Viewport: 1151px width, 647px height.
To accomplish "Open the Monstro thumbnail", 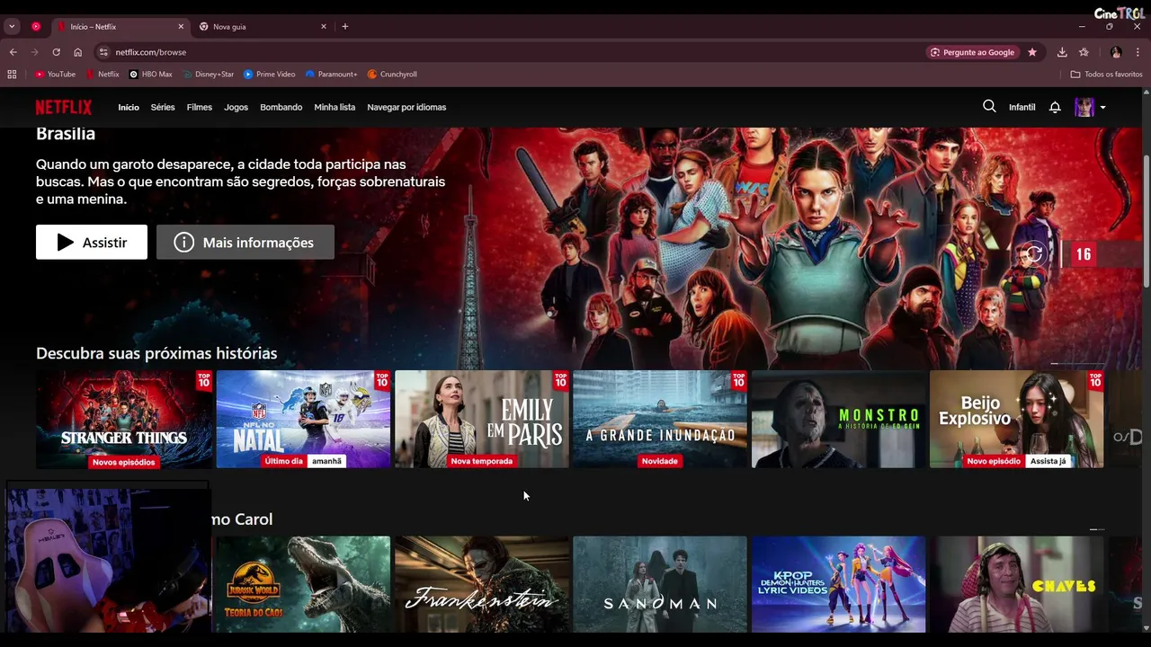I will (838, 419).
